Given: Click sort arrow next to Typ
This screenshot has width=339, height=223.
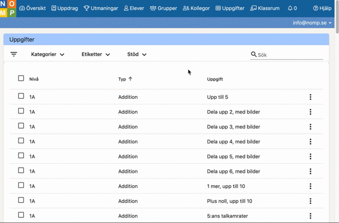Looking at the screenshot, I should click(130, 79).
